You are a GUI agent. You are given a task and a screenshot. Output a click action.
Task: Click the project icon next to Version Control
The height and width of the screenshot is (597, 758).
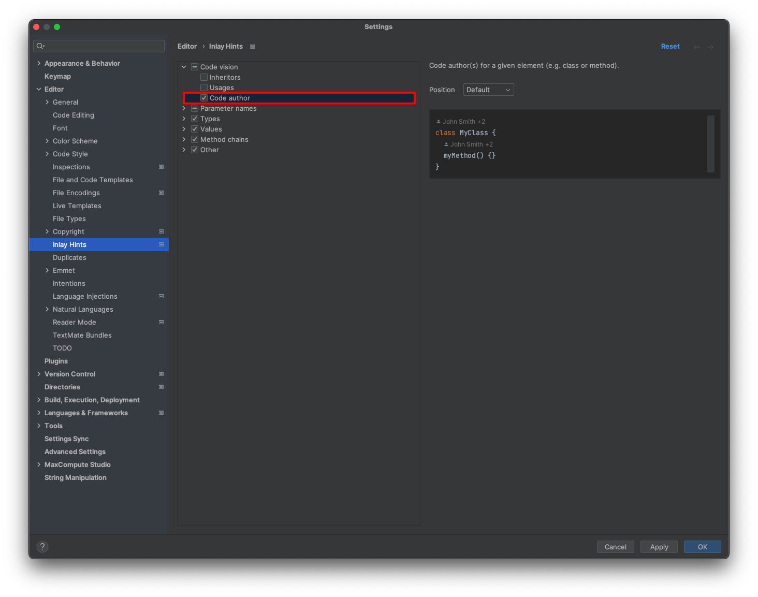(161, 374)
